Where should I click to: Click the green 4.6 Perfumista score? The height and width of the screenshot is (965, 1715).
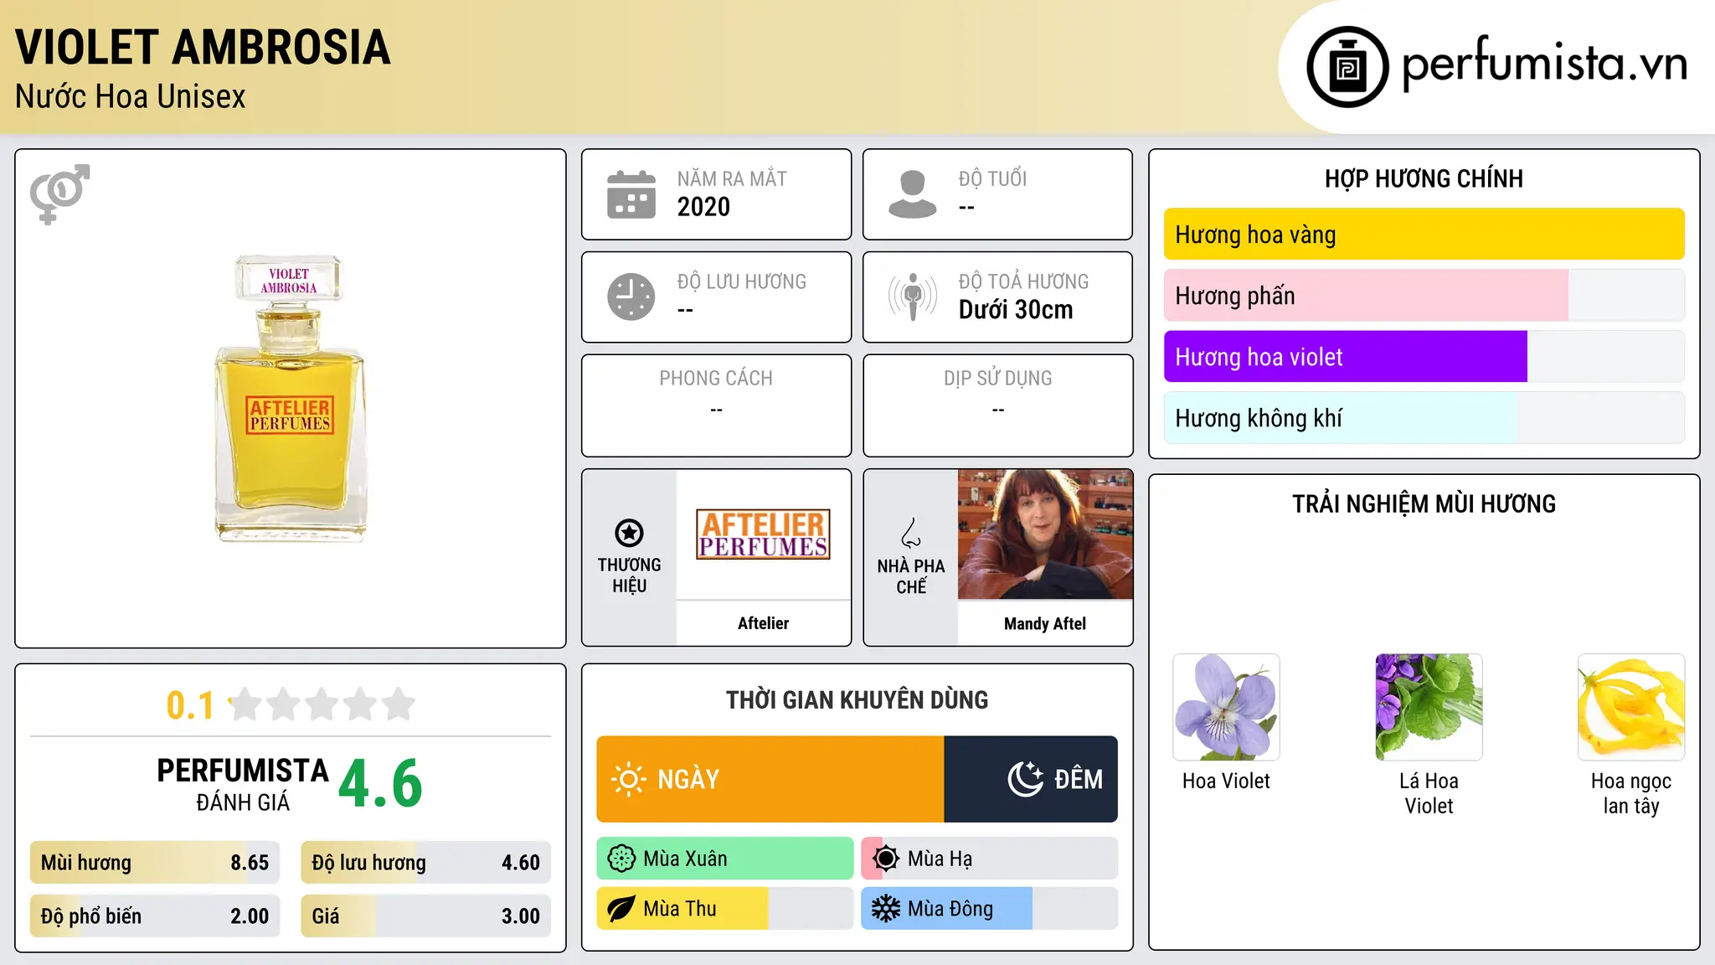coord(381,783)
